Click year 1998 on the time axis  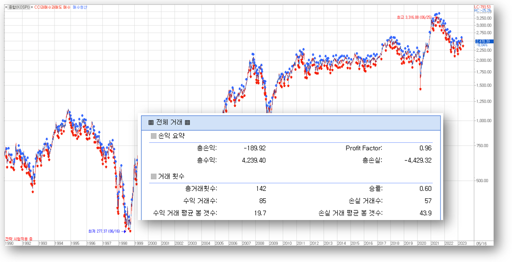coord(123,243)
